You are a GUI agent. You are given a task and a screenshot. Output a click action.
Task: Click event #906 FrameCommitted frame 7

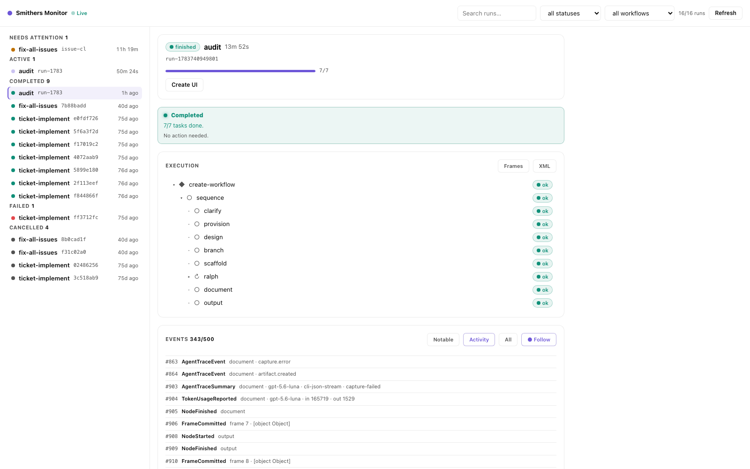[361, 424]
